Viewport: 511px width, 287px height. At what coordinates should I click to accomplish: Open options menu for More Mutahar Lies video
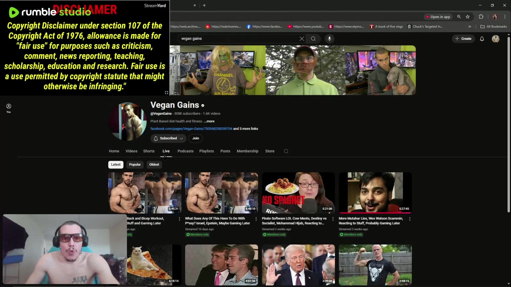point(410,219)
